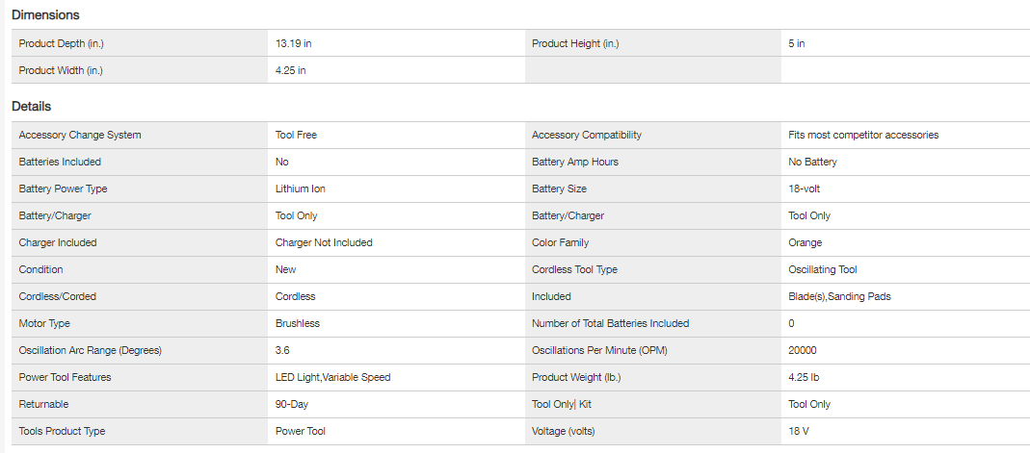Click the Oscillating Tool value
The width and height of the screenshot is (1030, 453).
(x=823, y=269)
